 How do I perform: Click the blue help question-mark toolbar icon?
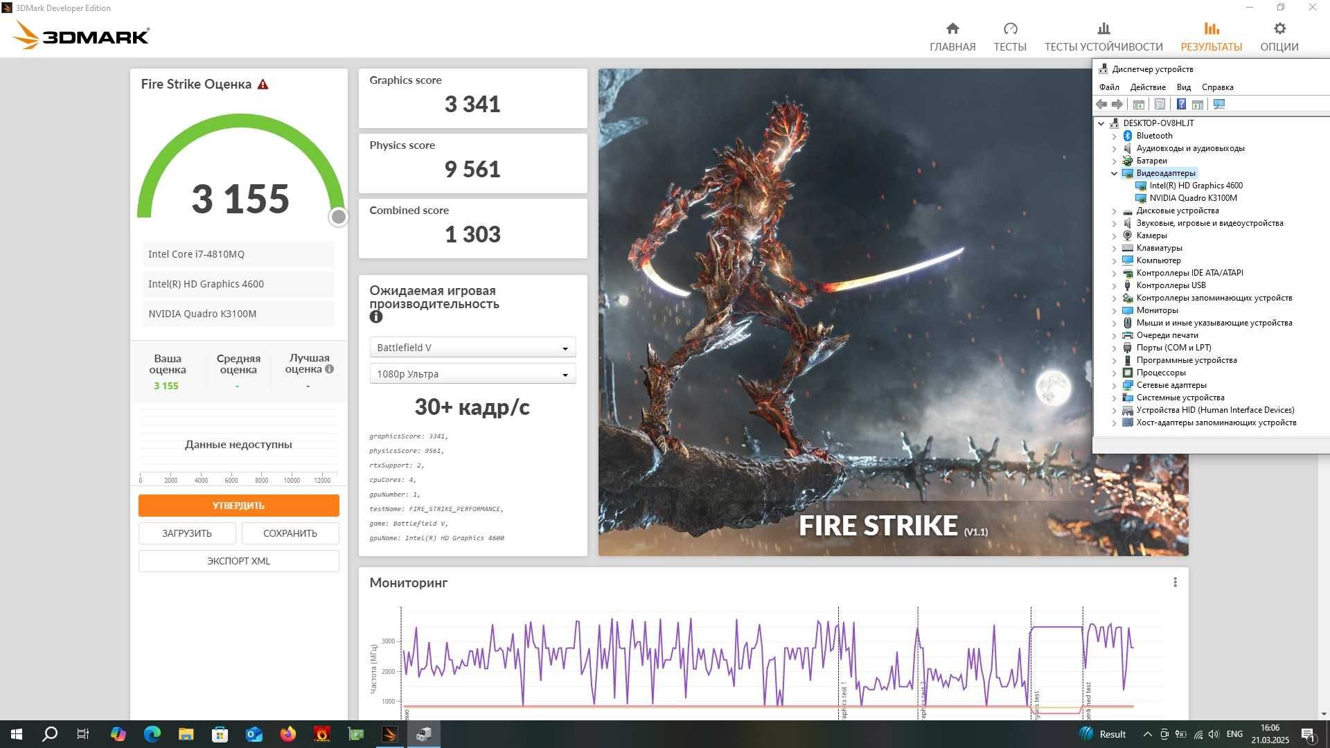click(x=1181, y=105)
